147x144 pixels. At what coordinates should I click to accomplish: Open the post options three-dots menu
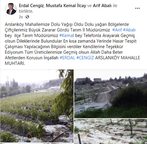[137, 8]
